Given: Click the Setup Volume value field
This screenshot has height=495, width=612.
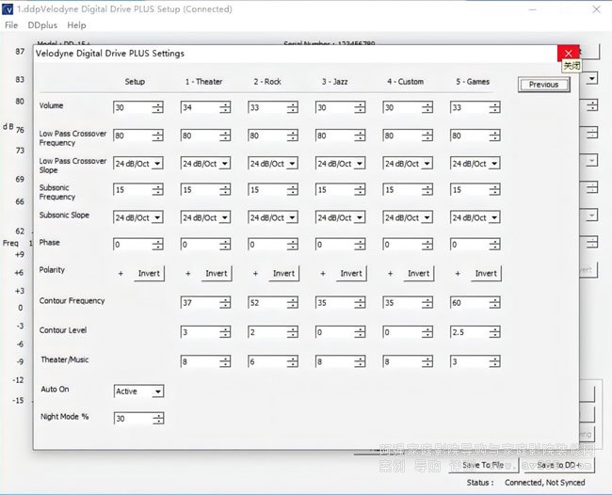Looking at the screenshot, I should point(132,108).
